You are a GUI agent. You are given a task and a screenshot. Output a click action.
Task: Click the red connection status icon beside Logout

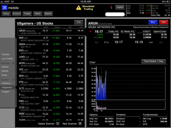point(111,7)
